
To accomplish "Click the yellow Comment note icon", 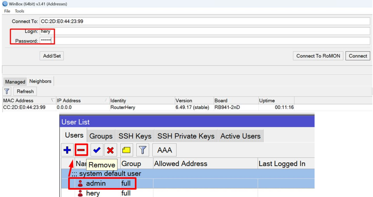I will [126, 150].
